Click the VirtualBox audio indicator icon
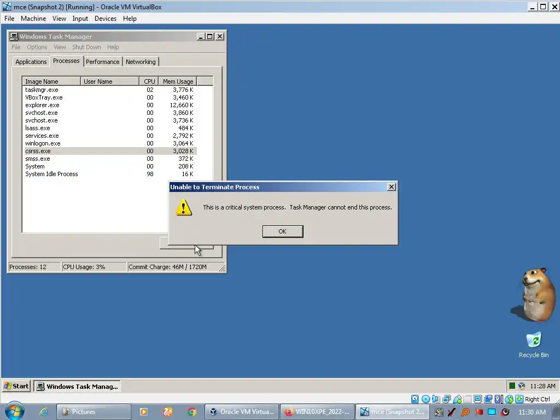This screenshot has height=420, width=560. pos(436,399)
